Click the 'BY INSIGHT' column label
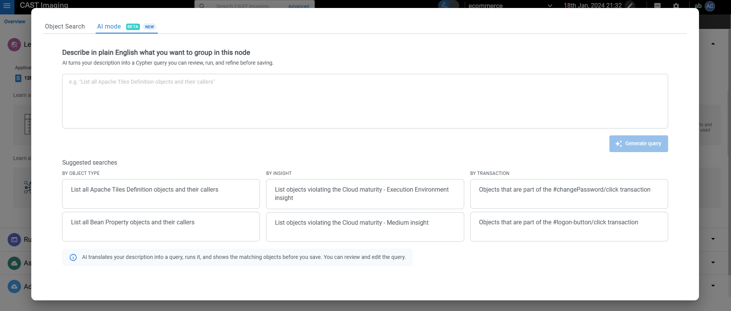The width and height of the screenshot is (731, 311). (x=279, y=173)
